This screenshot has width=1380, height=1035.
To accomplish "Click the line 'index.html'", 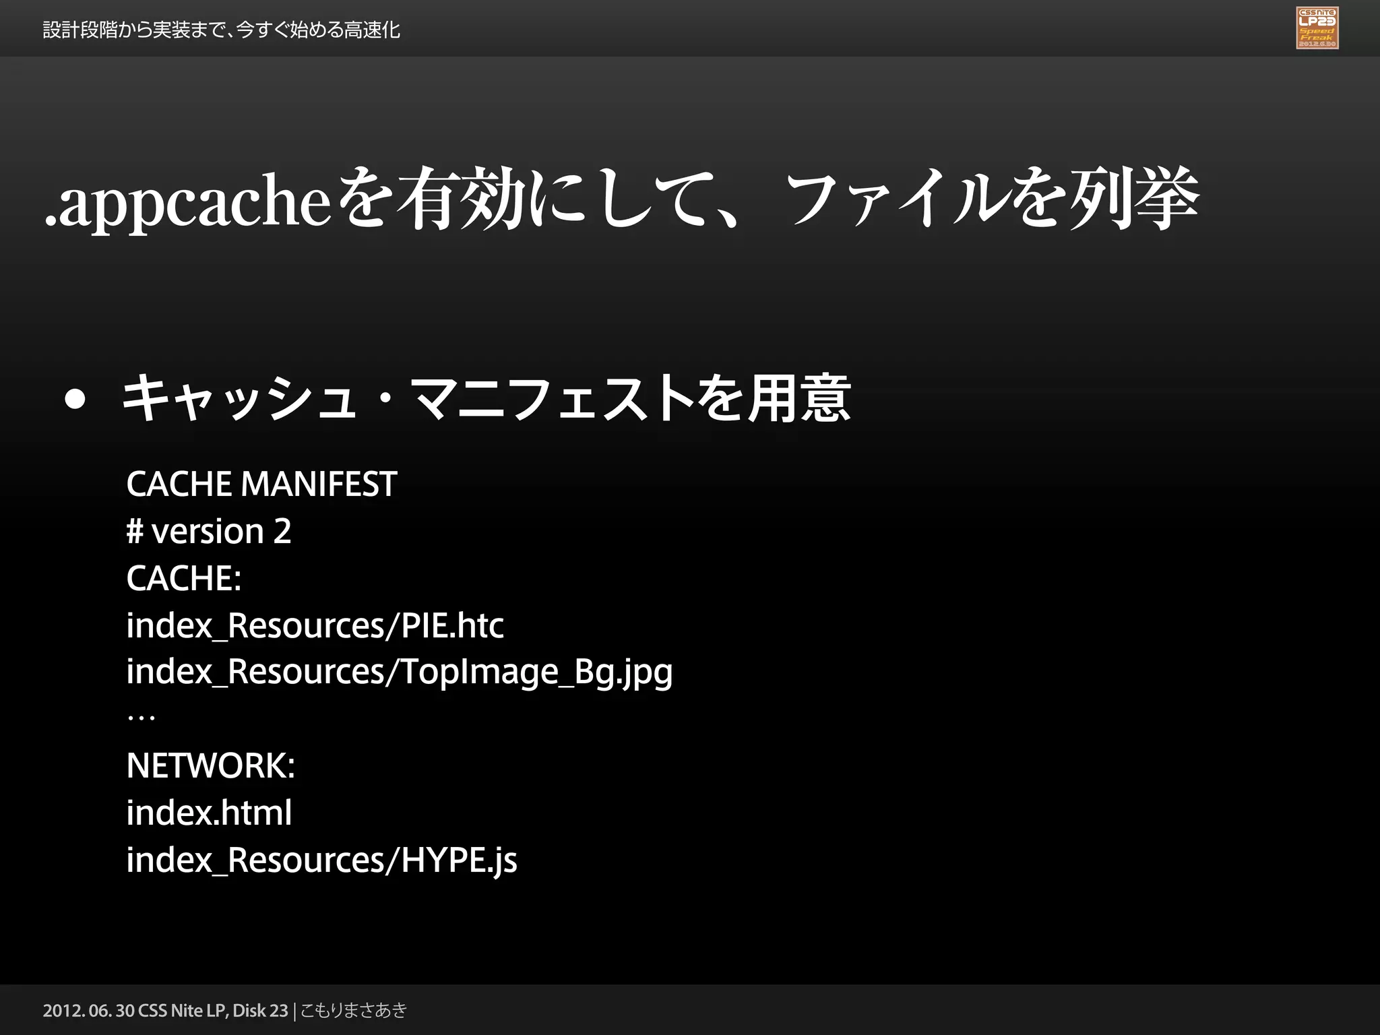I will click(209, 812).
